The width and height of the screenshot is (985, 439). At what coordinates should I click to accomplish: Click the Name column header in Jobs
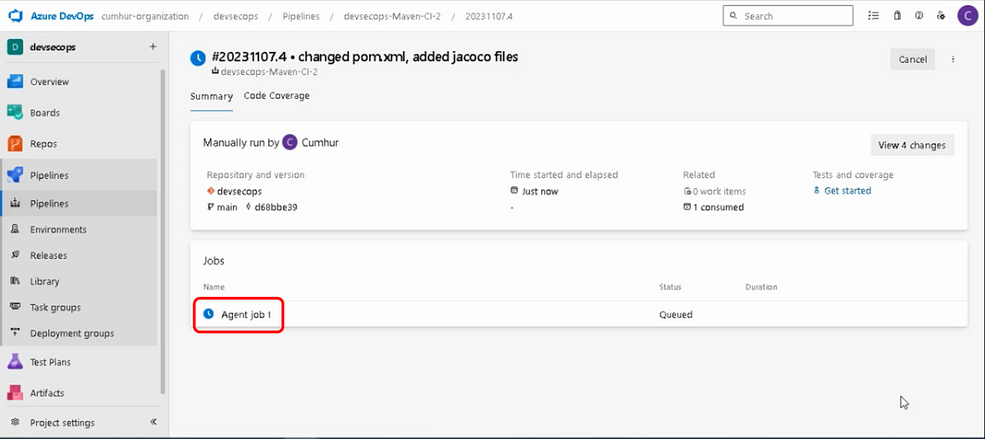point(214,287)
